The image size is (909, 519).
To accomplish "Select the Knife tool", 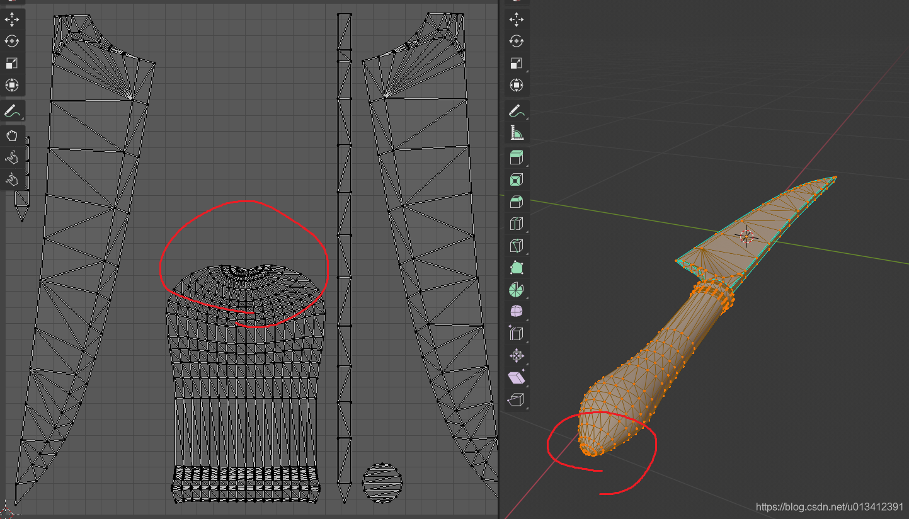I will tap(517, 246).
